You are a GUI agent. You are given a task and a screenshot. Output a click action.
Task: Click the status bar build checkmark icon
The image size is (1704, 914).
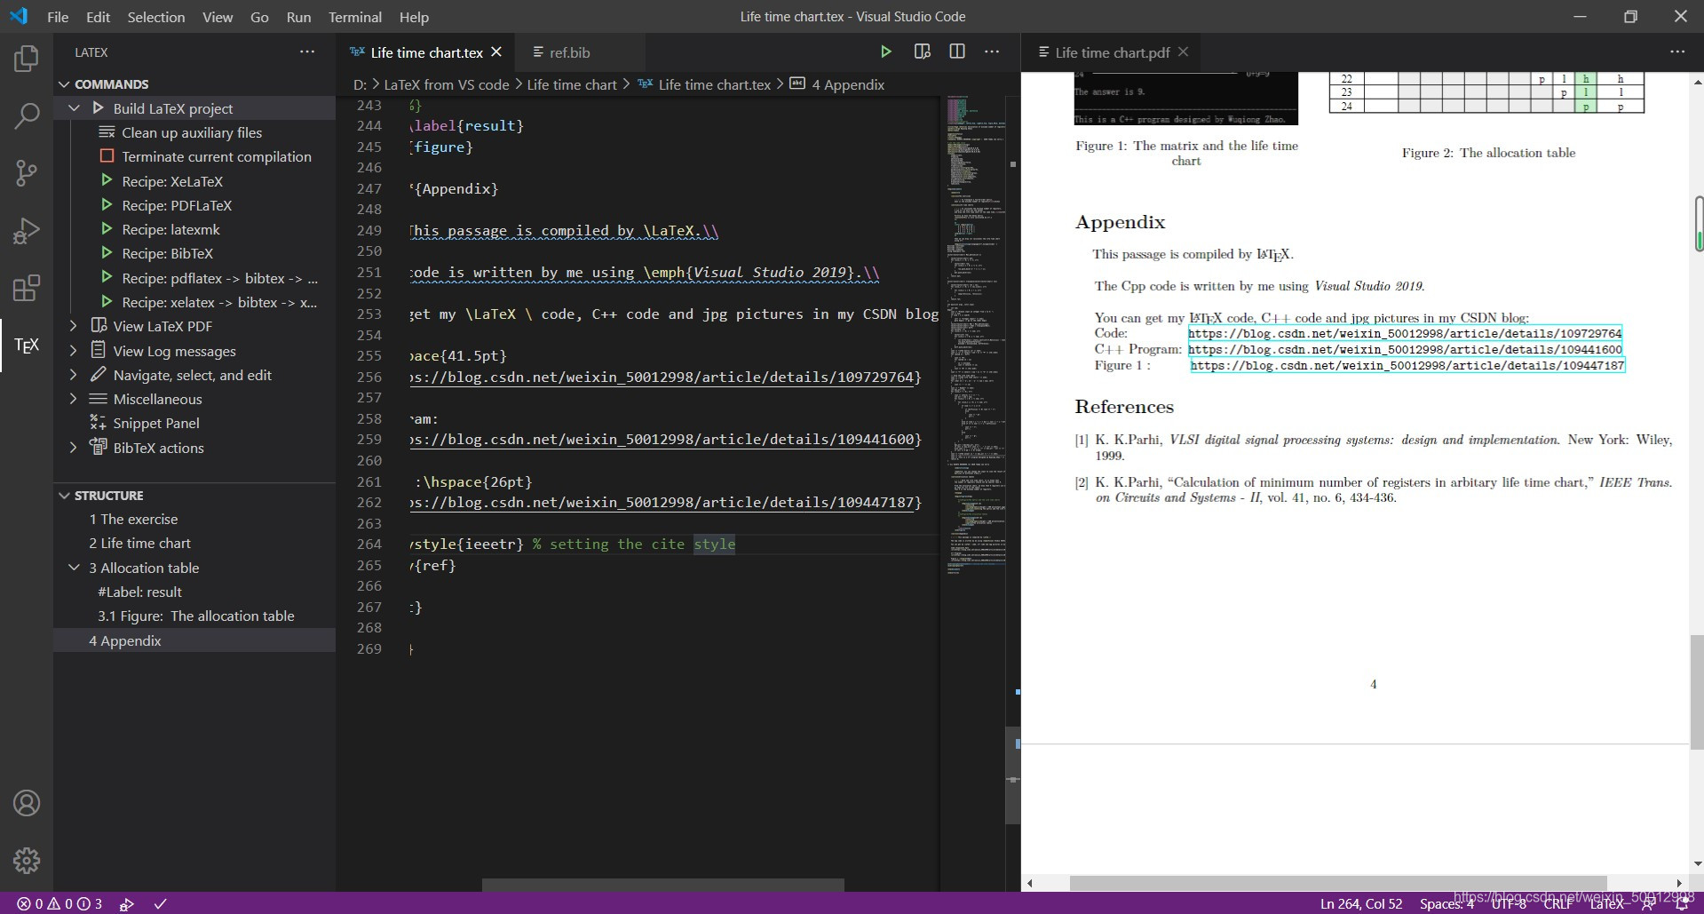pos(160,904)
